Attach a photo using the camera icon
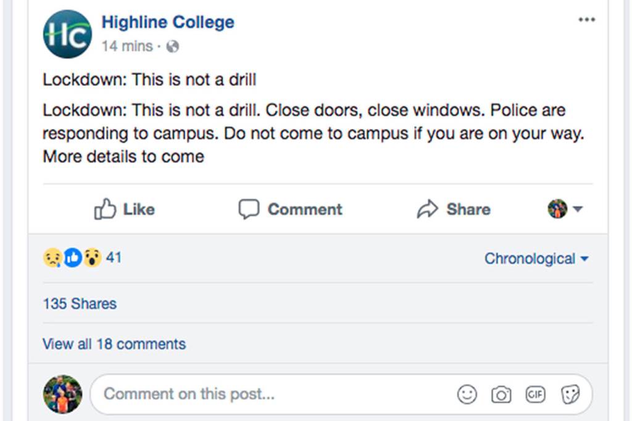Image resolution: width=632 pixels, height=421 pixels. point(502,394)
